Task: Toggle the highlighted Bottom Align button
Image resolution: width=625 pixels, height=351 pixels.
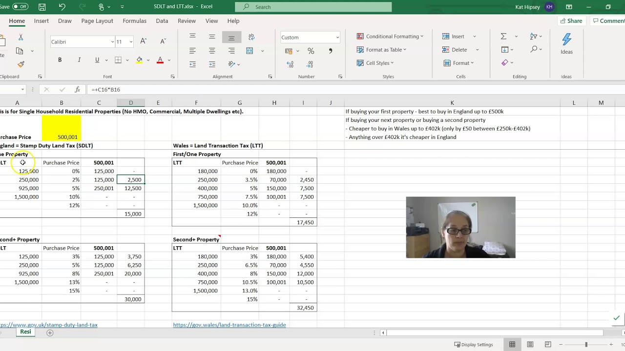Action: click(x=231, y=37)
